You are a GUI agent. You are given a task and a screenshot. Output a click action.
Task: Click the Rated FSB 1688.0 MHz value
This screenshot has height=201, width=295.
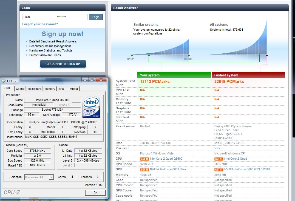[x=38, y=165]
